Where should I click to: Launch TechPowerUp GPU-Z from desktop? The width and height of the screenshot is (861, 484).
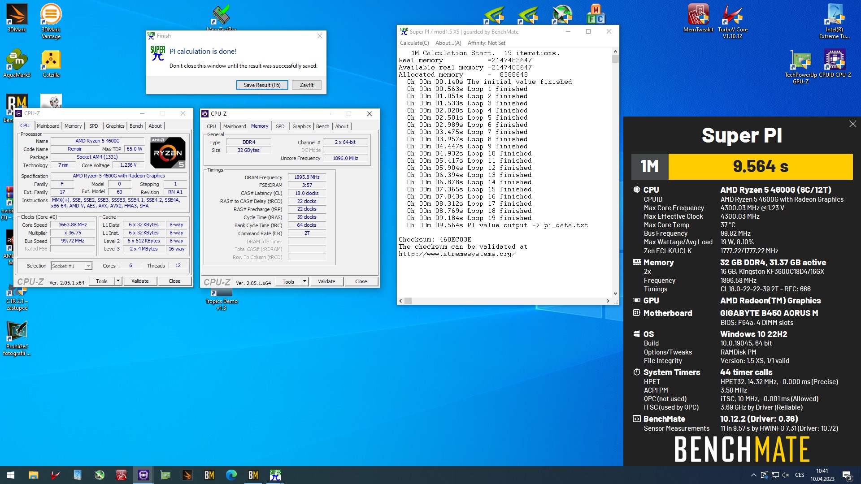800,66
